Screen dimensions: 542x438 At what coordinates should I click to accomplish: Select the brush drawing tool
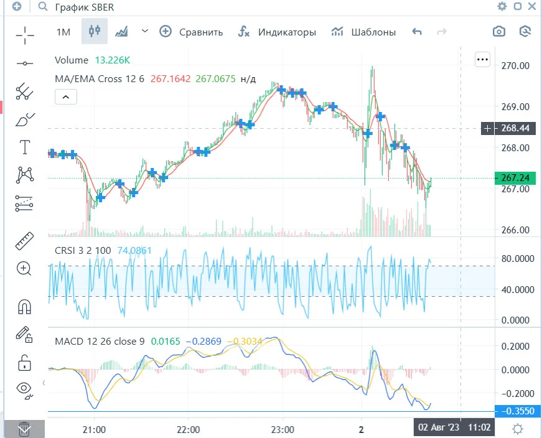coord(25,119)
